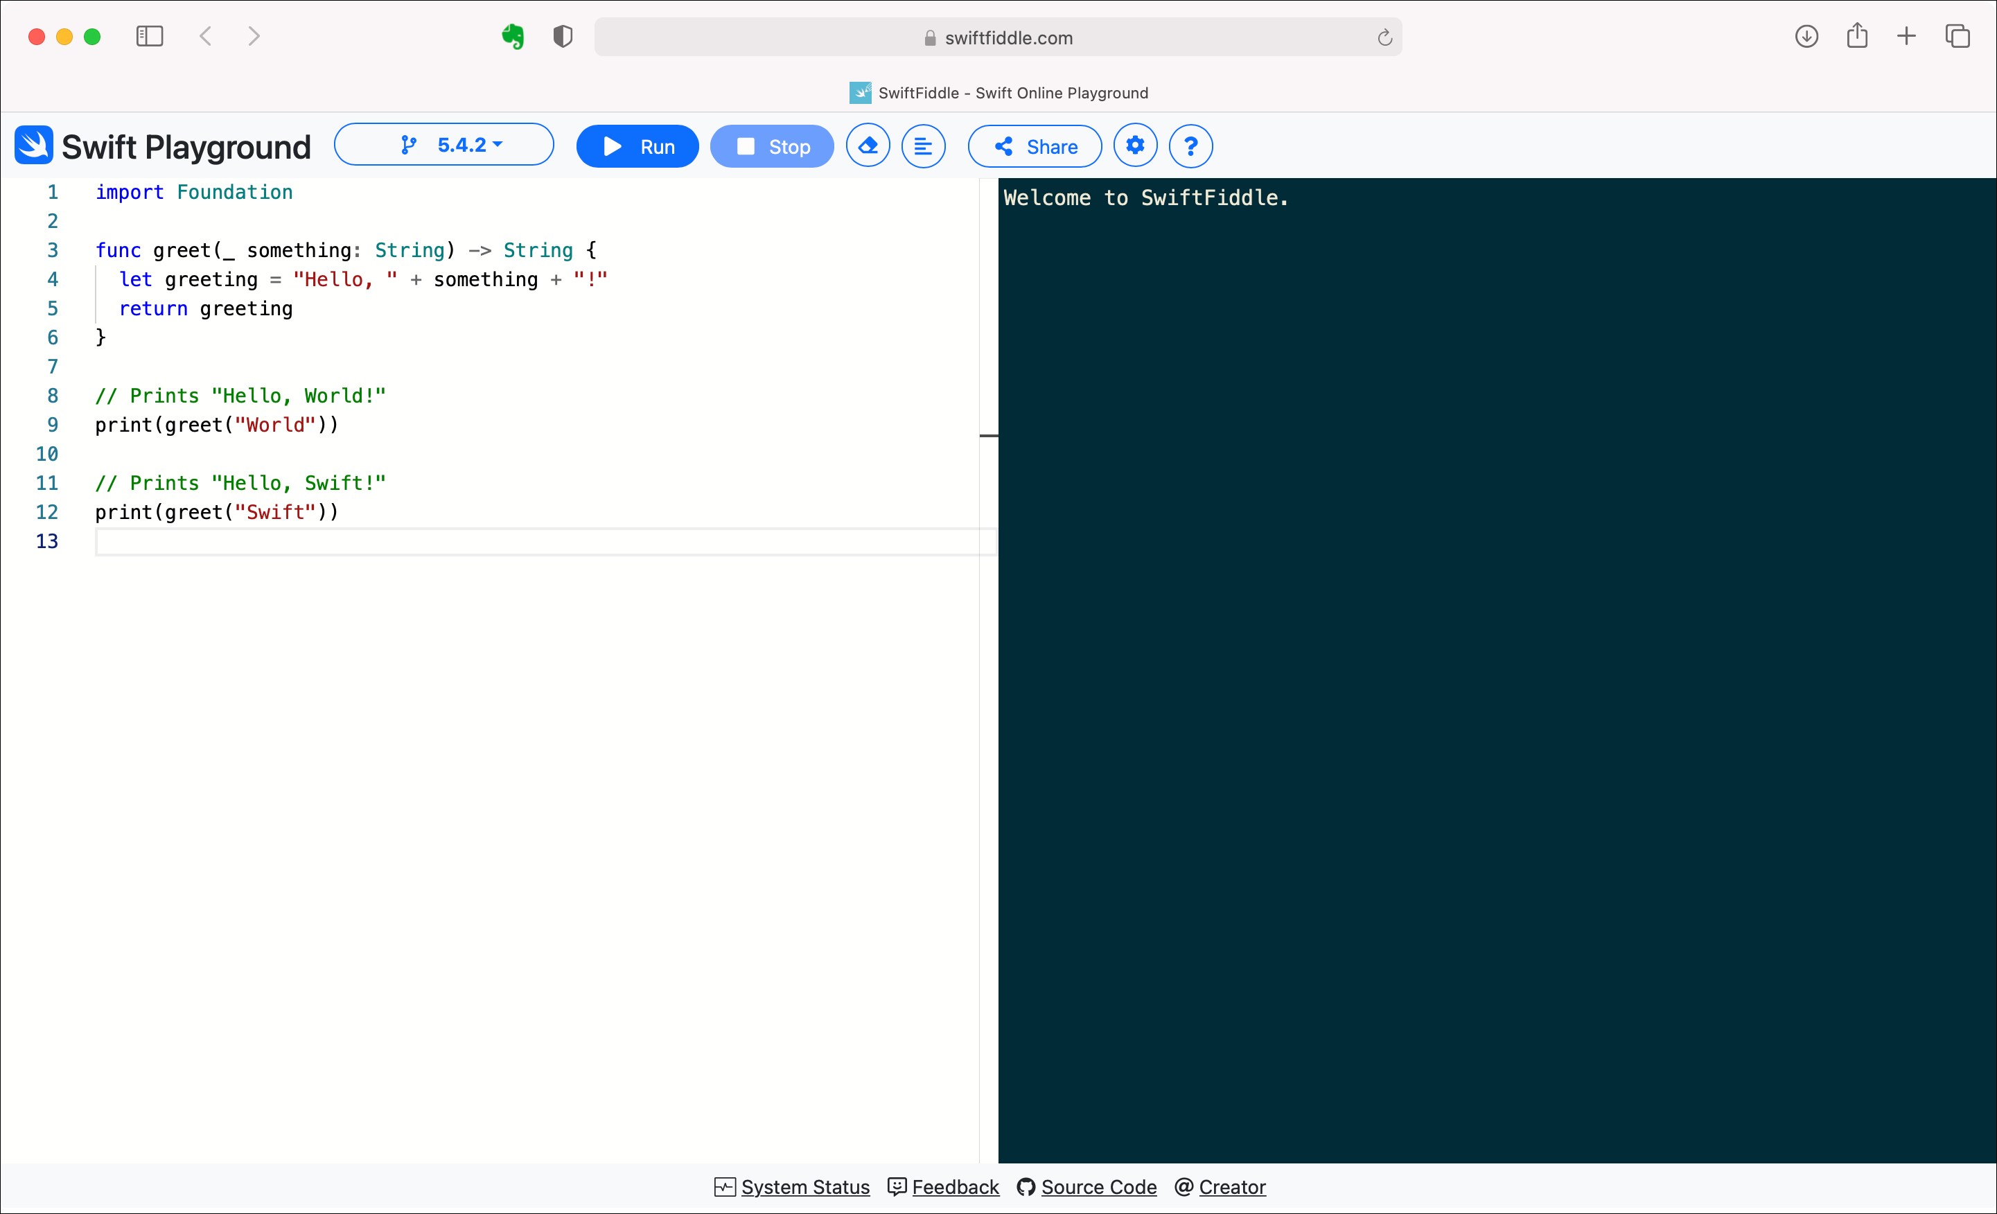Click 'print(greet("World"))' line
This screenshot has height=1214, width=1997.
[x=216, y=425]
